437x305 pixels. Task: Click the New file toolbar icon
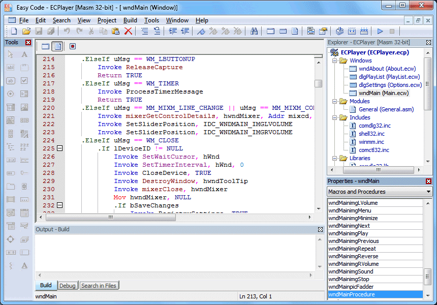(x=14, y=31)
